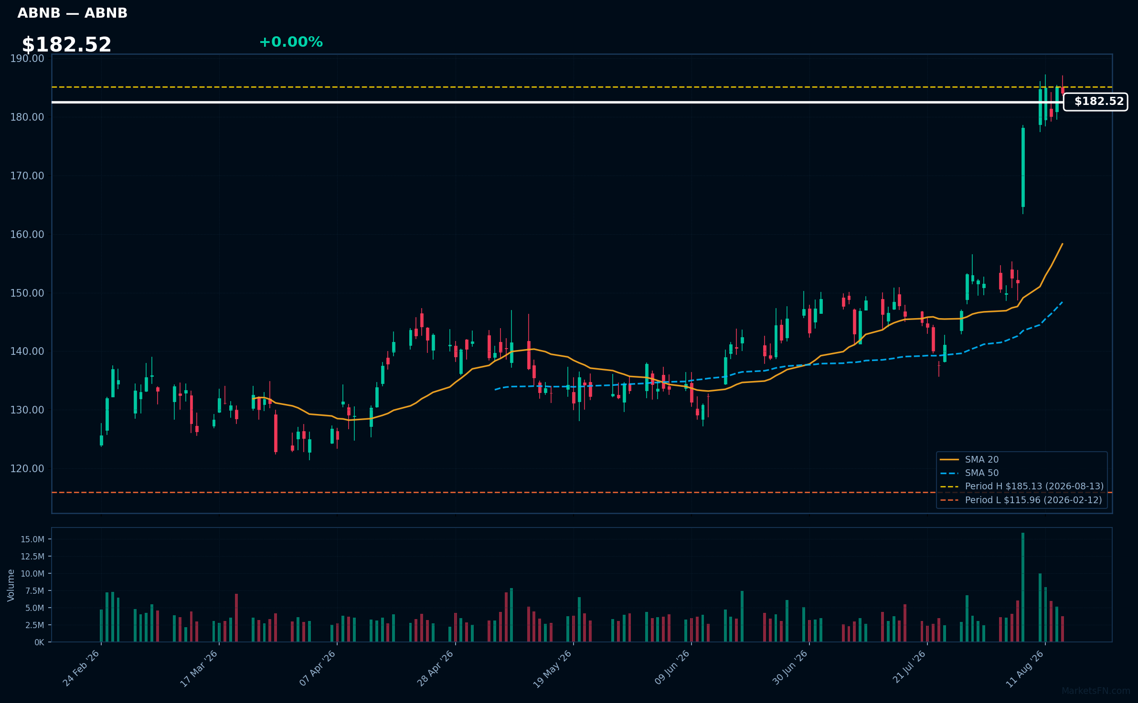The height and width of the screenshot is (703, 1138).
Task: Click the 2.5M volume axis label
Action: pos(35,625)
